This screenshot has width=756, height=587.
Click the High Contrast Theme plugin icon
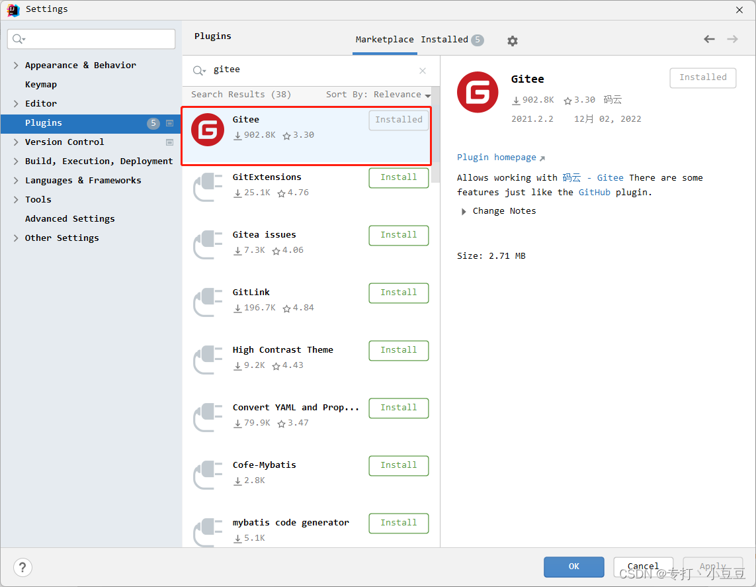pos(207,359)
